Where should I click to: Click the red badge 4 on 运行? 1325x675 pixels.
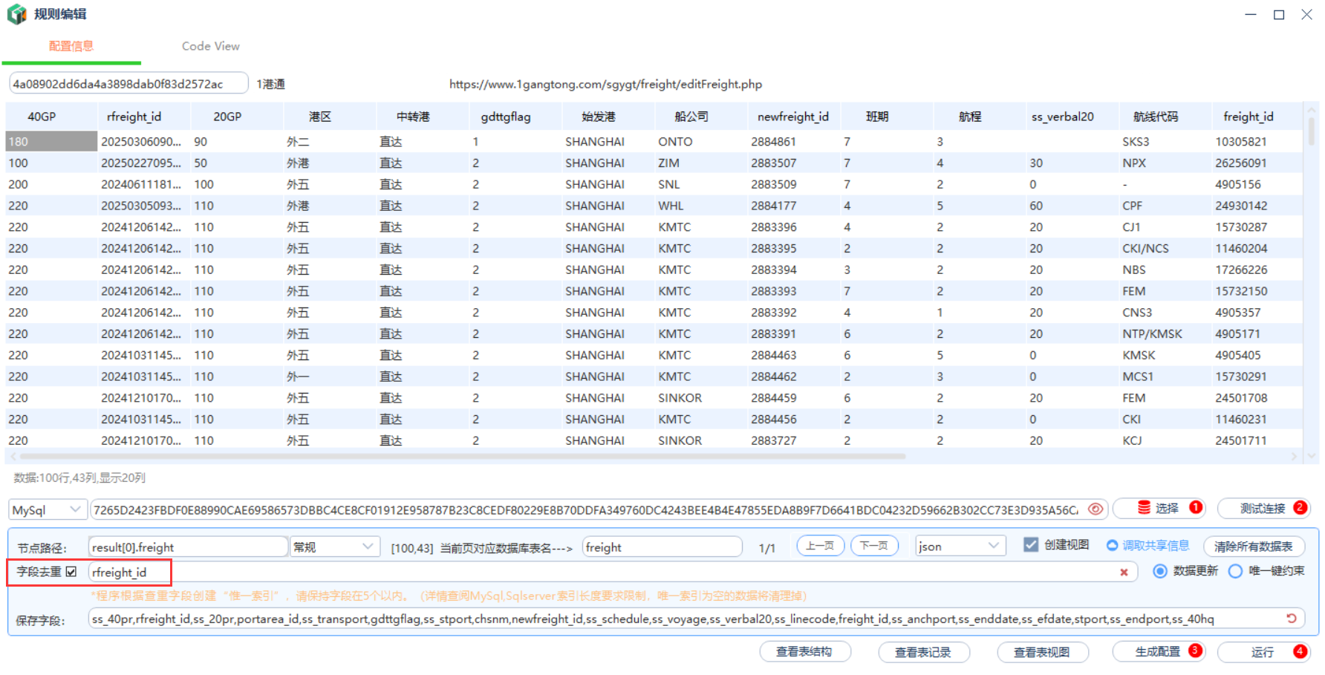[x=1300, y=651]
